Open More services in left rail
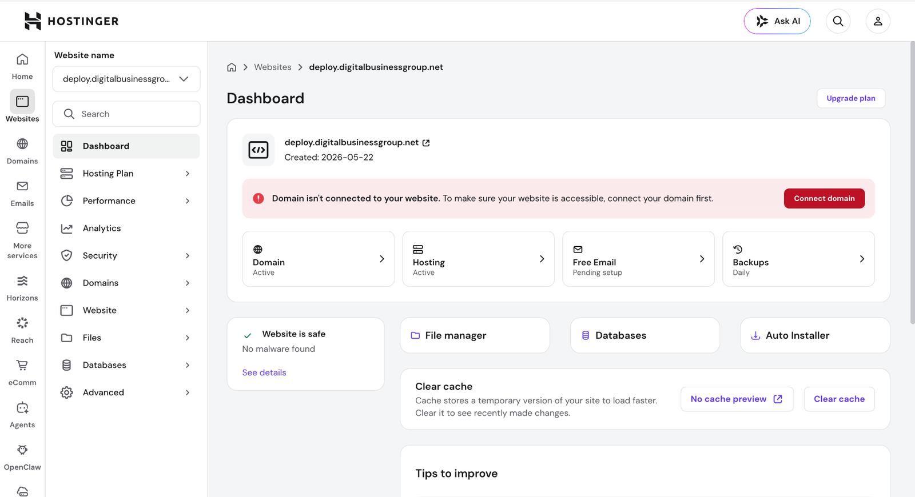This screenshot has height=497, width=915. (22, 240)
